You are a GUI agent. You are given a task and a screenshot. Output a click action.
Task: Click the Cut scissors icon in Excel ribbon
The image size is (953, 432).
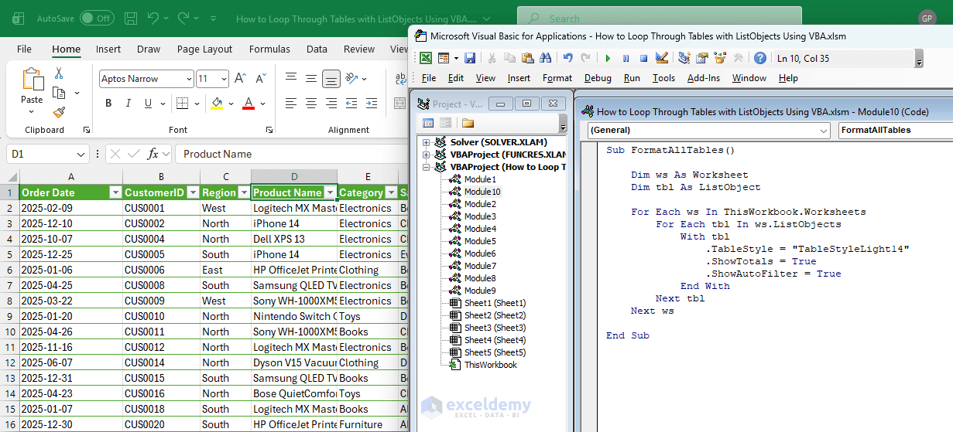point(59,73)
